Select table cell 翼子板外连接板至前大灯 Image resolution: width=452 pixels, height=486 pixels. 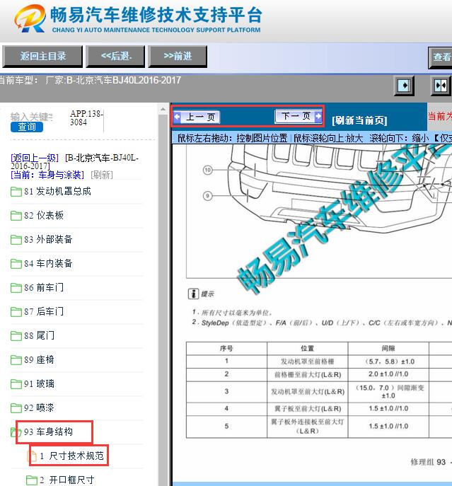[x=307, y=427]
